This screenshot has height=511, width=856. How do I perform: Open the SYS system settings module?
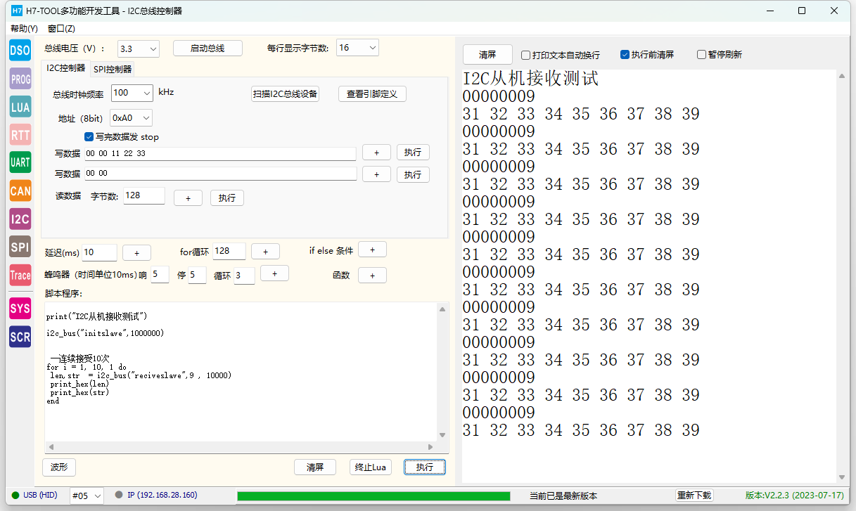[x=20, y=309]
